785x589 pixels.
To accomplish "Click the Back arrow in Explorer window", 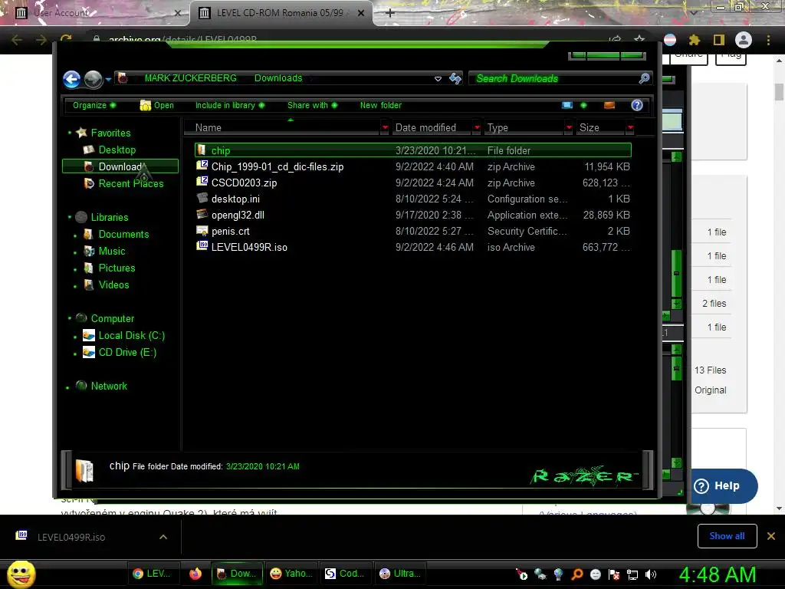I will [x=71, y=79].
